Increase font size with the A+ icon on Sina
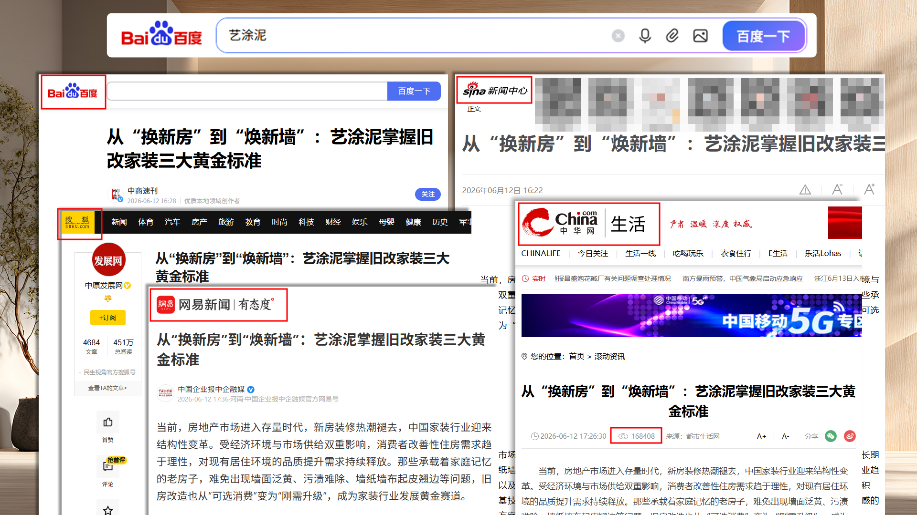The height and width of the screenshot is (515, 917). point(869,189)
